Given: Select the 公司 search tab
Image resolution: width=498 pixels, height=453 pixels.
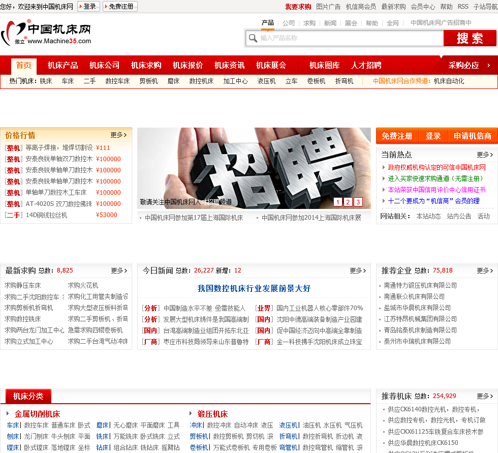Looking at the screenshot, I should (x=289, y=23).
